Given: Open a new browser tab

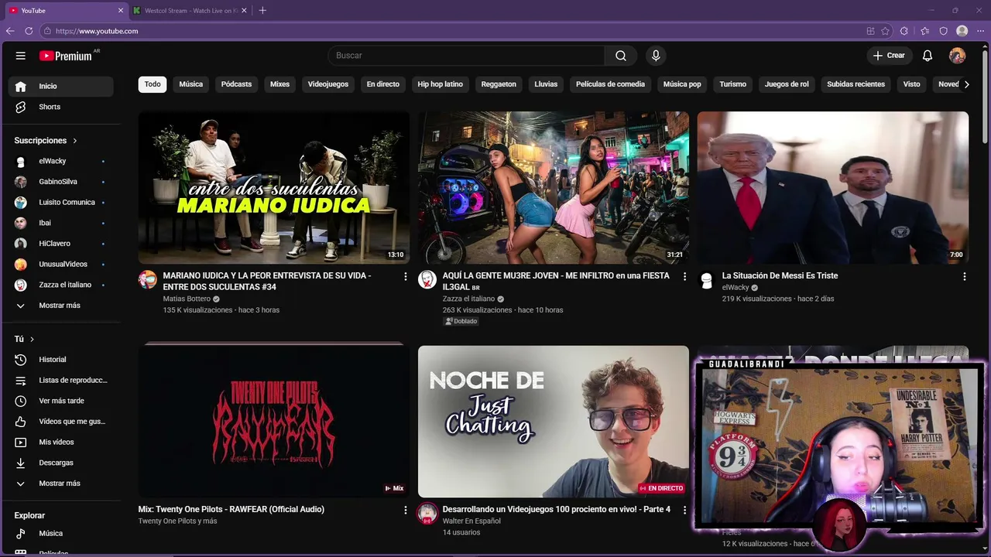Looking at the screenshot, I should click(x=262, y=11).
